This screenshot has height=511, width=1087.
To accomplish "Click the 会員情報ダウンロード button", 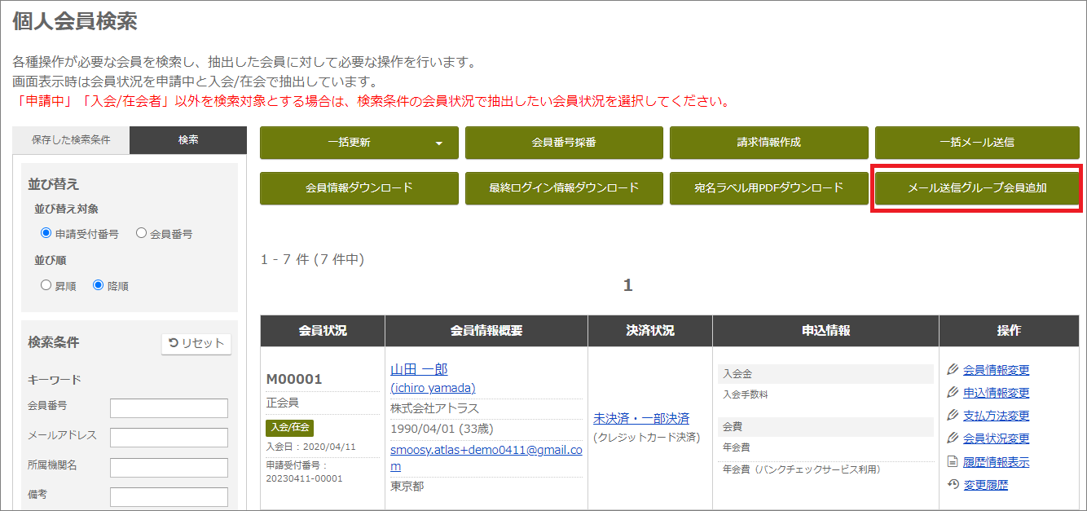I will tap(359, 188).
